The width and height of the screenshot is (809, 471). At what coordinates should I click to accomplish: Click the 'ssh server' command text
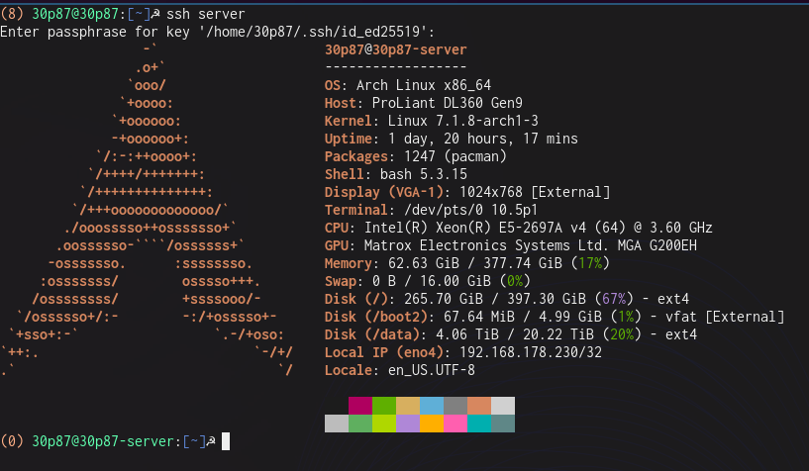click(x=205, y=14)
